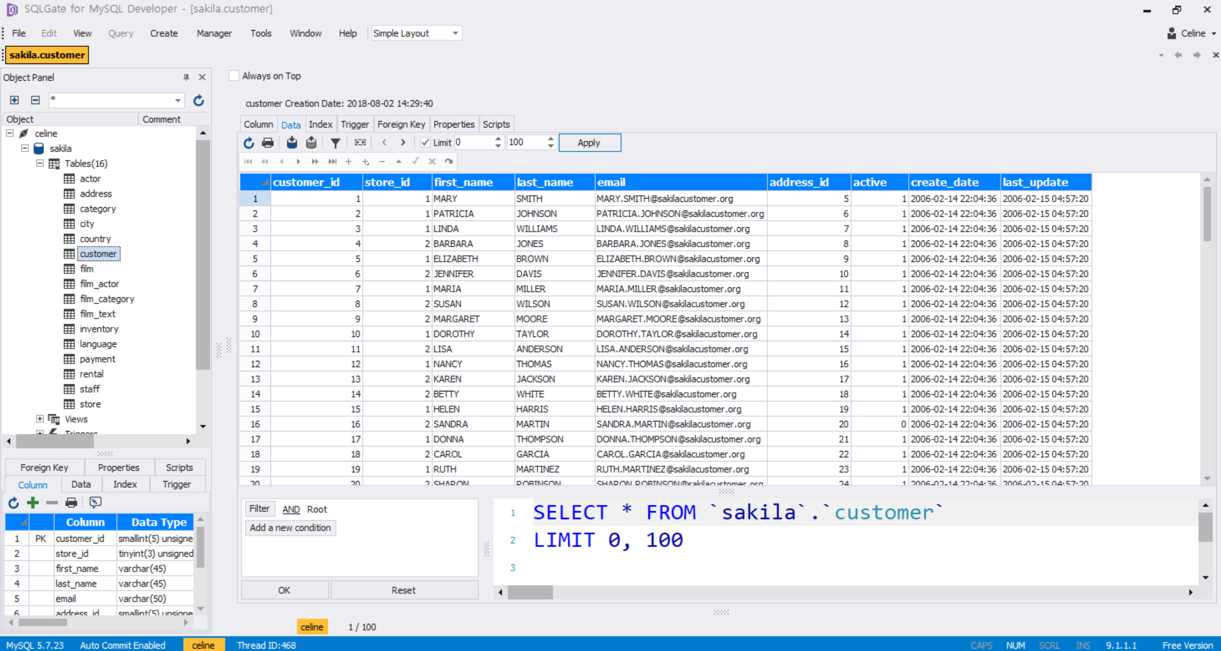Click the export/save icon in data toolbar
1221x651 pixels.
311,142
